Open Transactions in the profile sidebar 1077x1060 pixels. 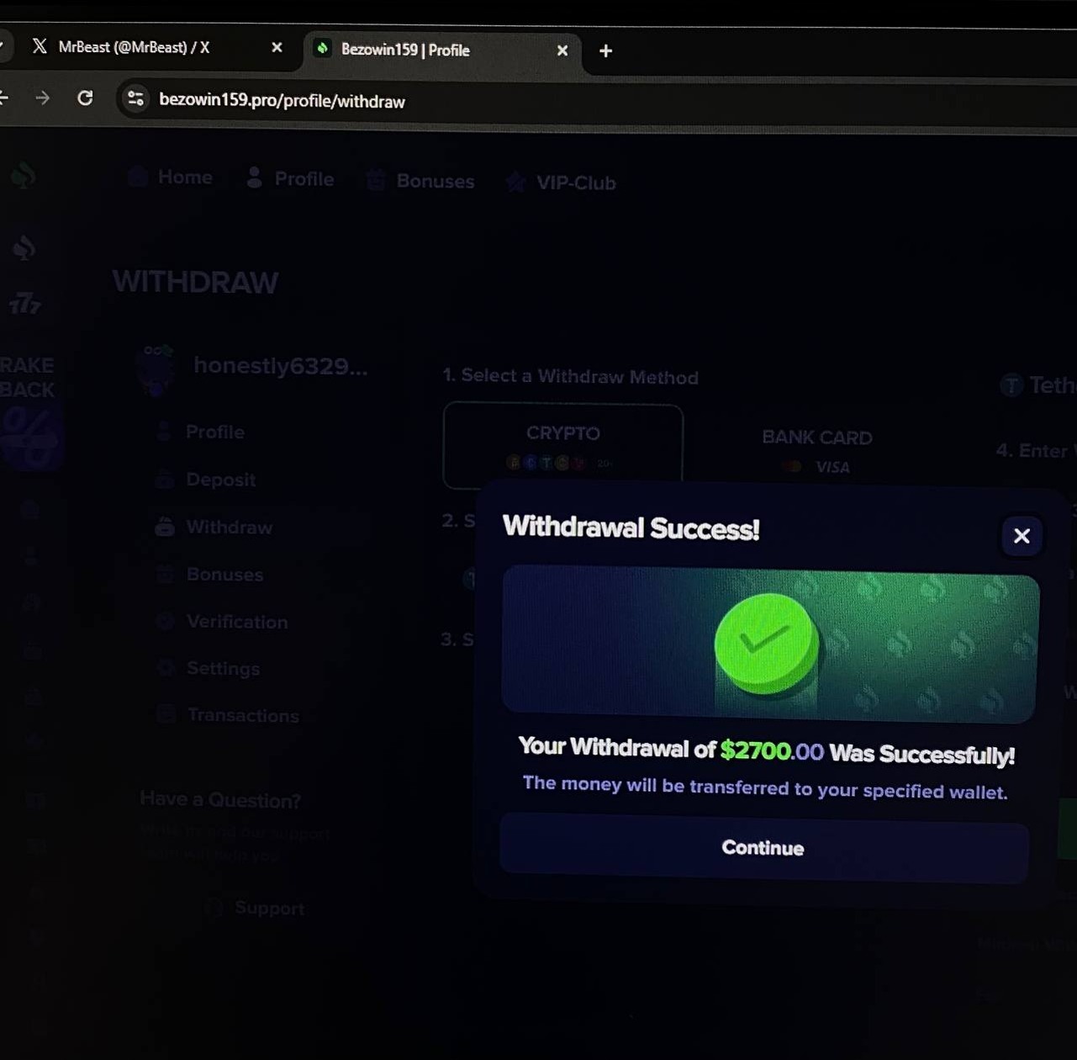(242, 715)
